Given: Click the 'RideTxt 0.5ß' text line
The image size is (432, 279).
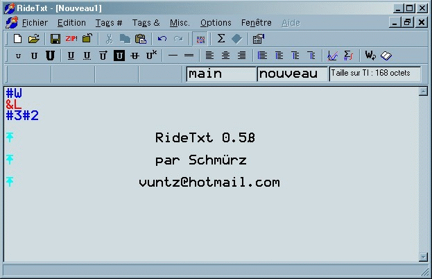Looking at the screenshot, I should (x=205, y=137).
